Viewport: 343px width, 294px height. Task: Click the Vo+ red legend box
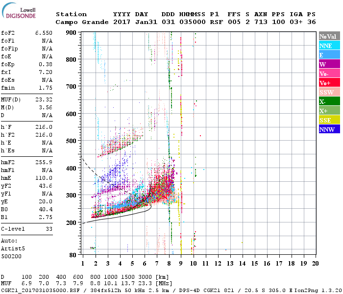tap(329, 83)
